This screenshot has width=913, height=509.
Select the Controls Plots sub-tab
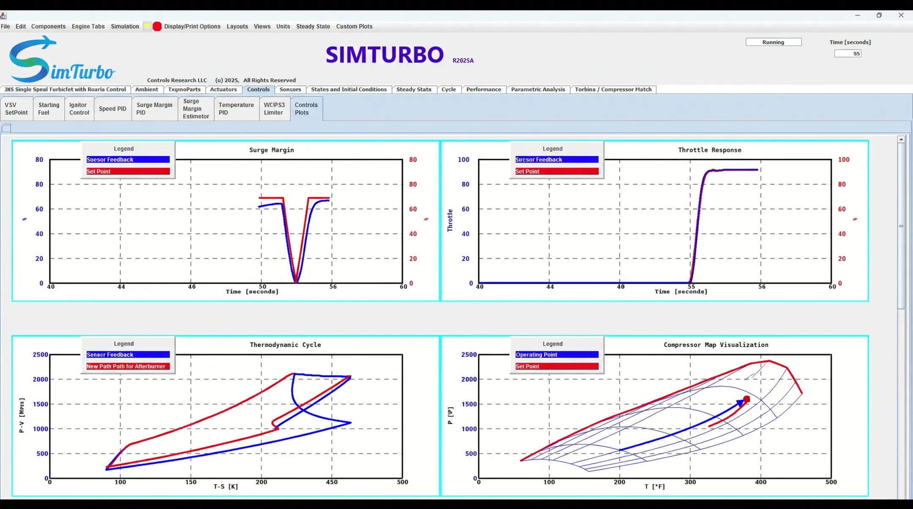[306, 109]
